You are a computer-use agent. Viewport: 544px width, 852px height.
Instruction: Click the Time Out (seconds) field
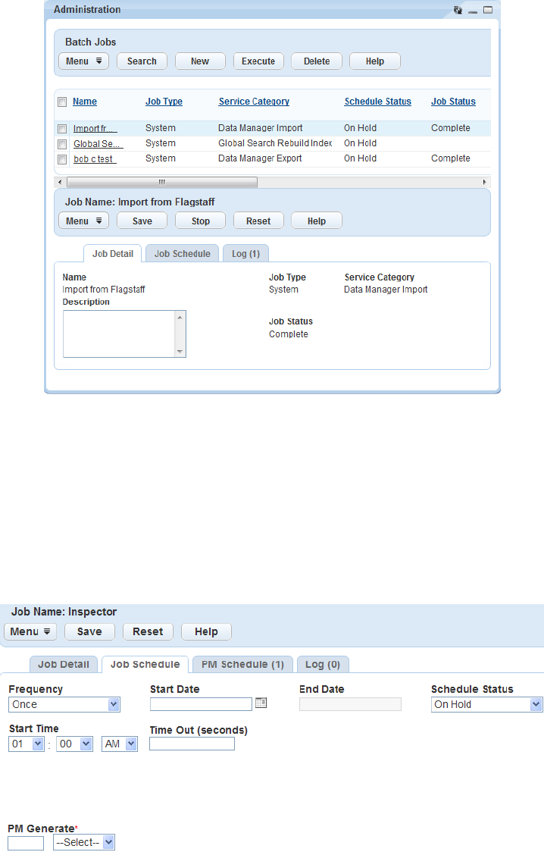click(x=192, y=744)
